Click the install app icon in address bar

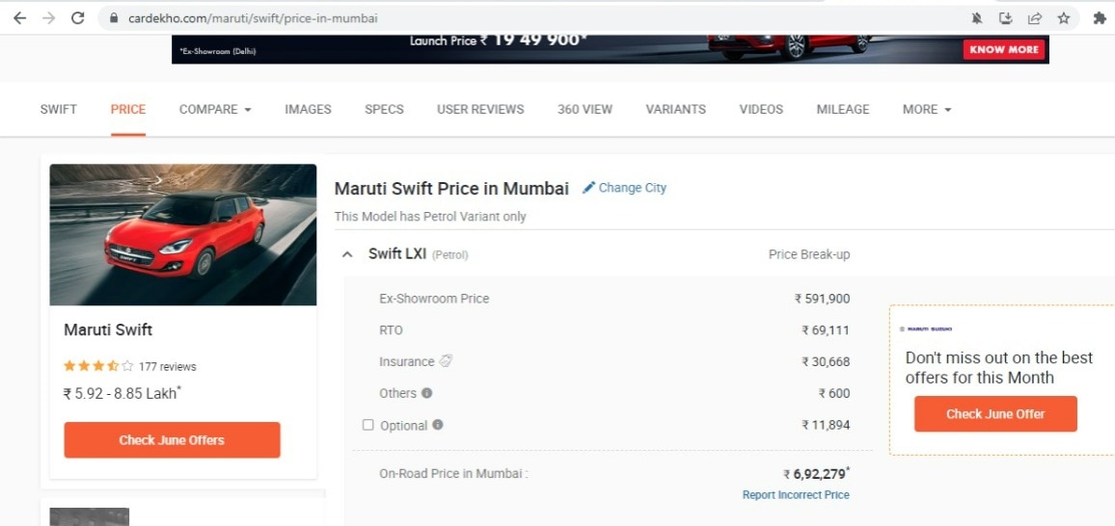click(1005, 18)
